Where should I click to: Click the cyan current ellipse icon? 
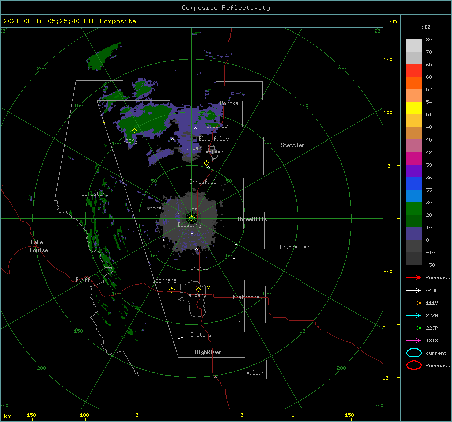pyautogui.click(x=414, y=353)
